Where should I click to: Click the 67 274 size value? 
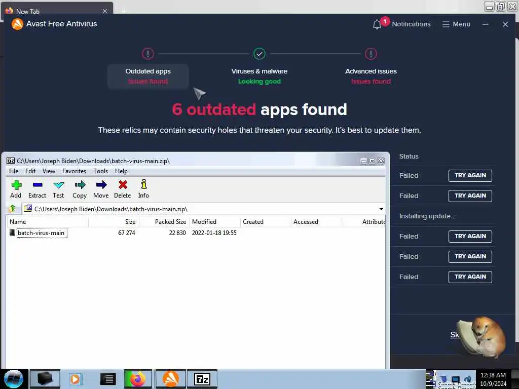coord(126,233)
